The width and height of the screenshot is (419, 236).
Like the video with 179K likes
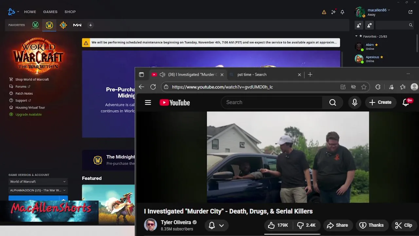click(x=278, y=225)
